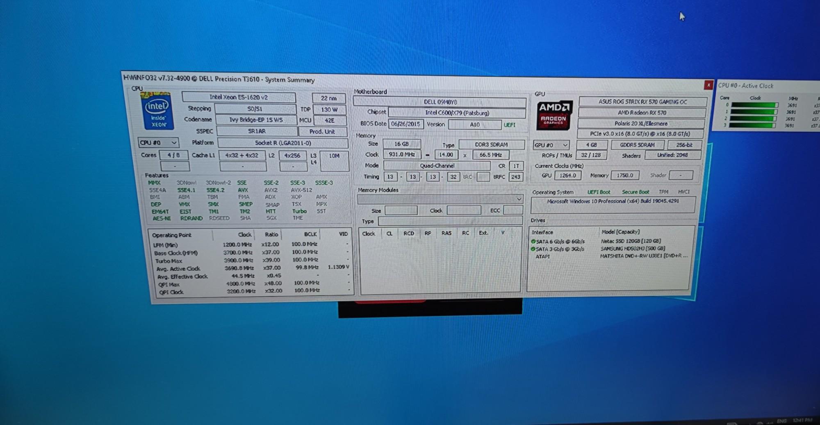Screen dimensions: 820x425
Task: Click the green status icon for SATA 6 Gb/s drive
Action: [533, 241]
